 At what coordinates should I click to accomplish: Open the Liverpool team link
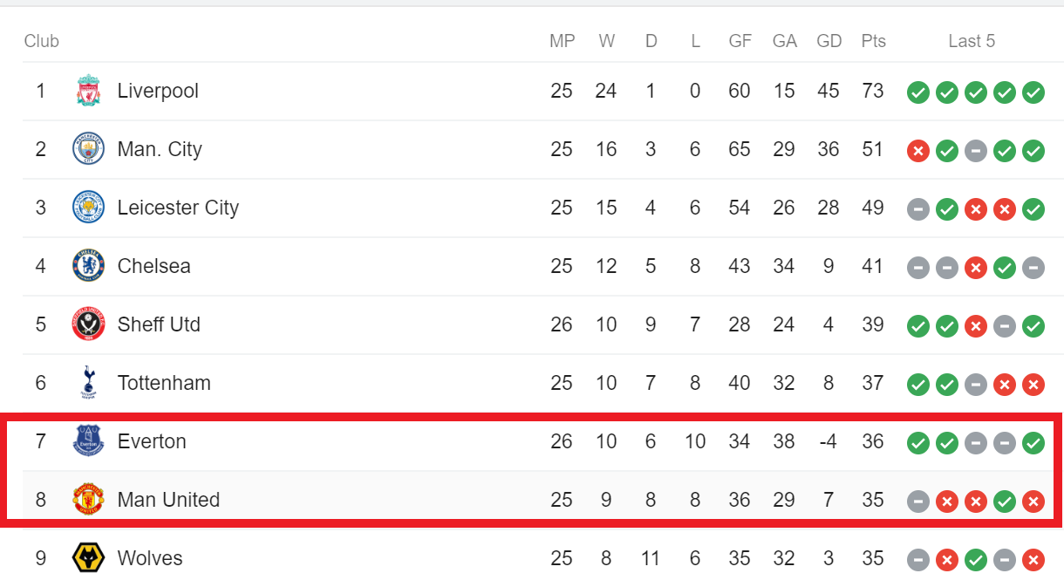pos(158,91)
